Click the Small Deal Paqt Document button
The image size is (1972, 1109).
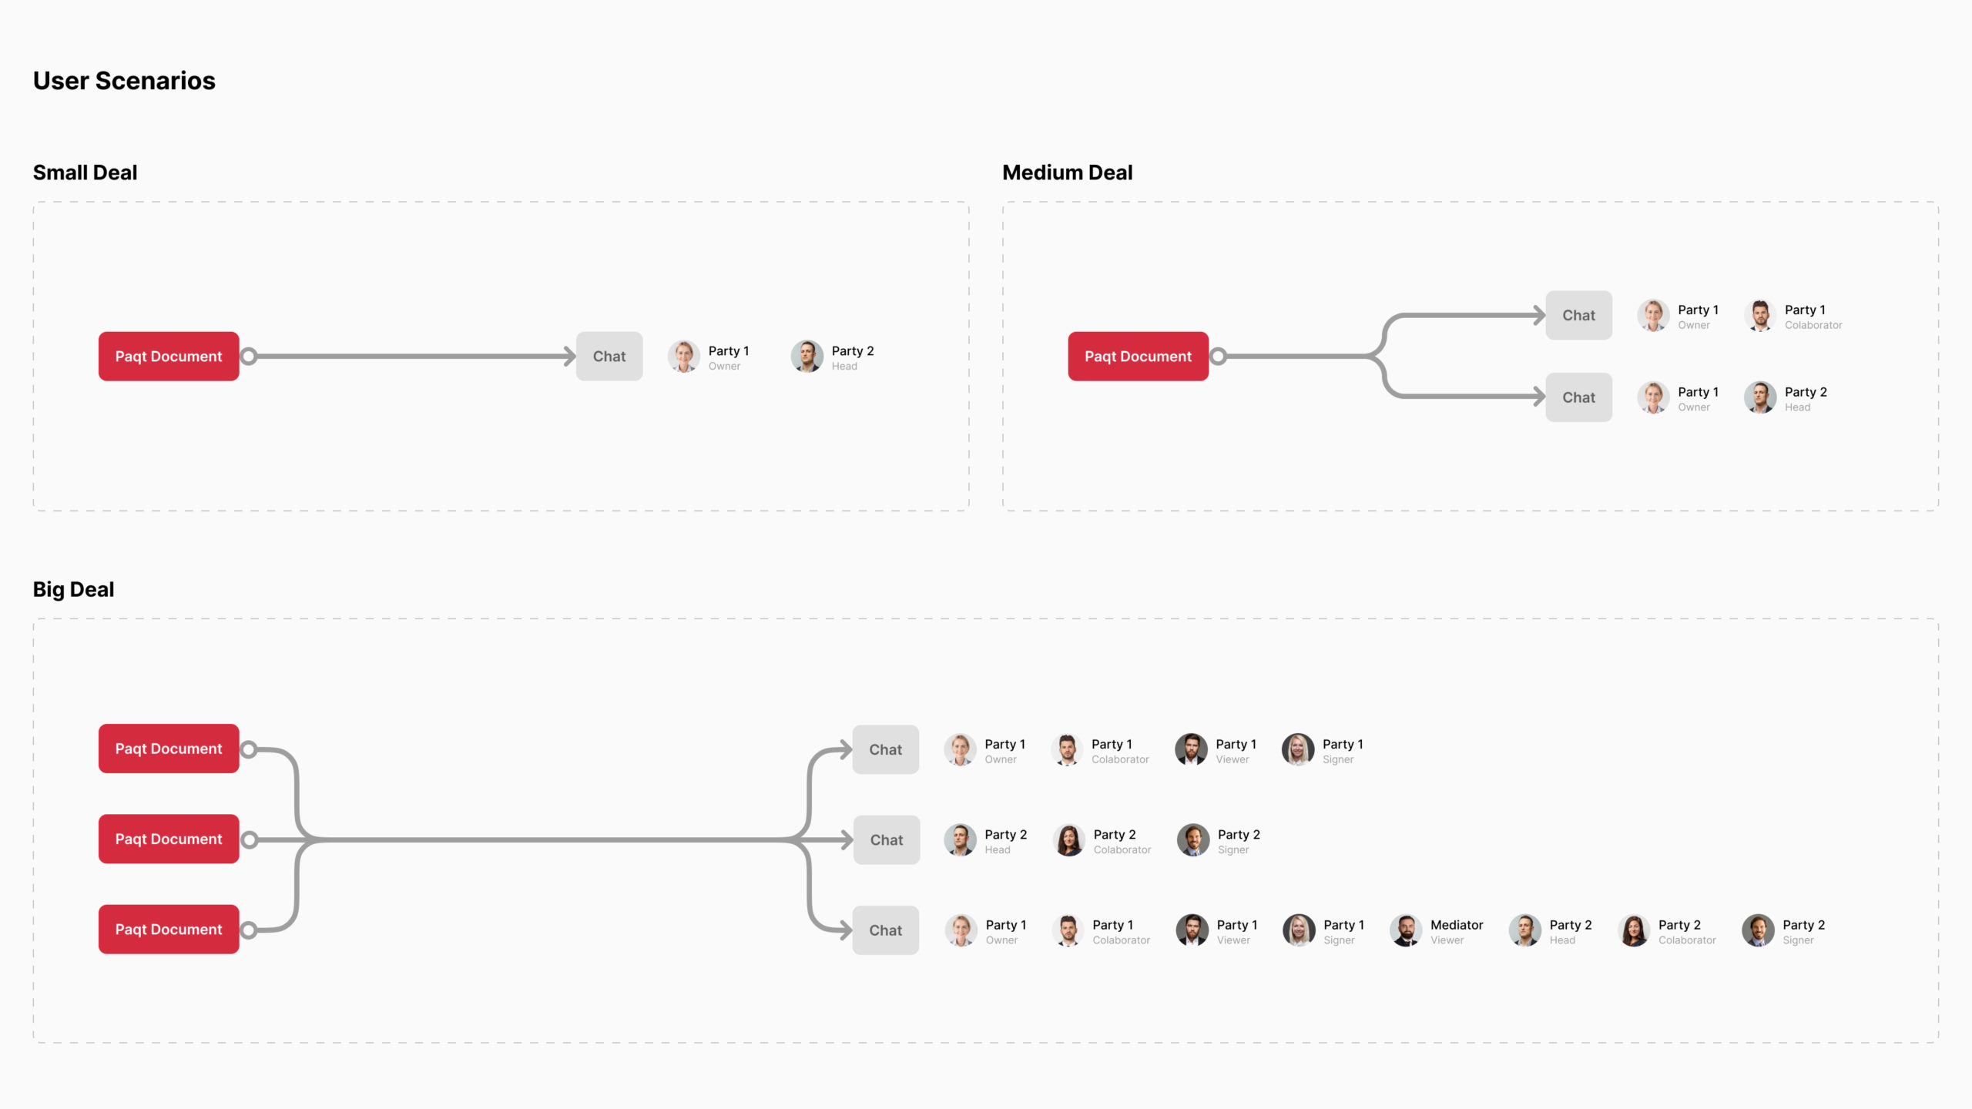pyautogui.click(x=169, y=357)
